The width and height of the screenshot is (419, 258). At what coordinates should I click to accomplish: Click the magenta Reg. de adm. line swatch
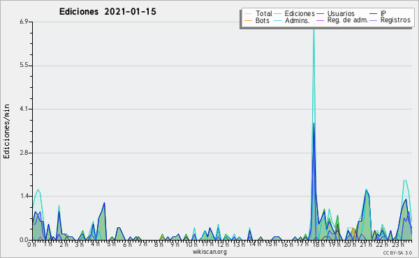(320, 20)
